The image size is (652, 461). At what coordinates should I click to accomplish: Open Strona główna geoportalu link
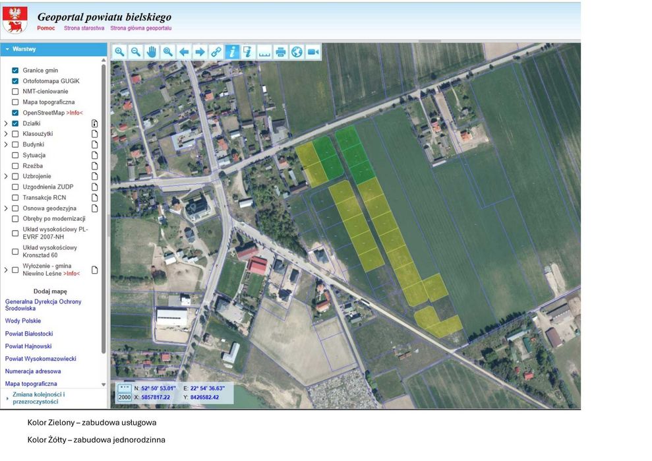pos(140,28)
